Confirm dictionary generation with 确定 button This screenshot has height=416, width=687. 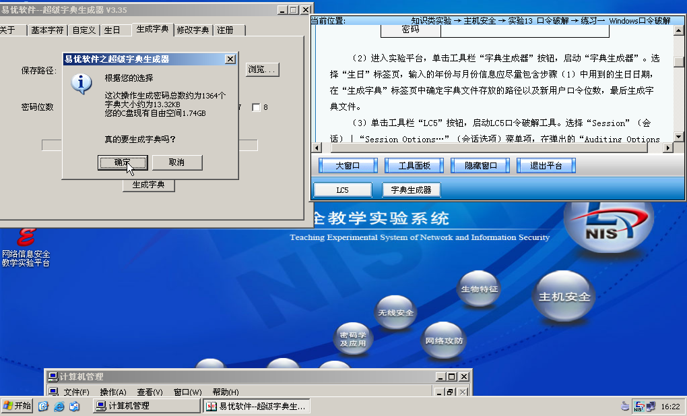click(123, 162)
